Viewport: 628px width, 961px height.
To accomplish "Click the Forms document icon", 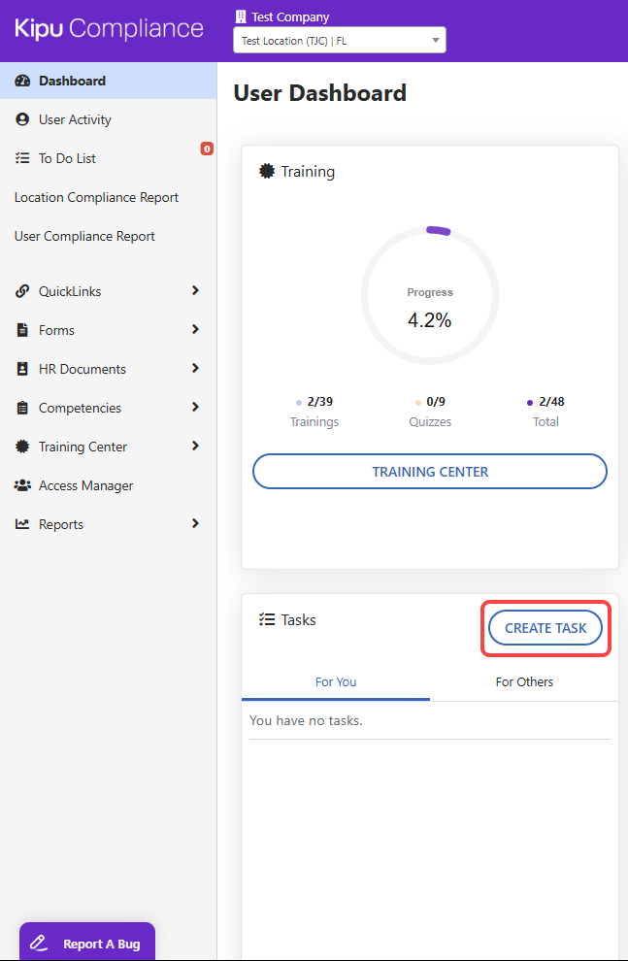I will tap(22, 330).
